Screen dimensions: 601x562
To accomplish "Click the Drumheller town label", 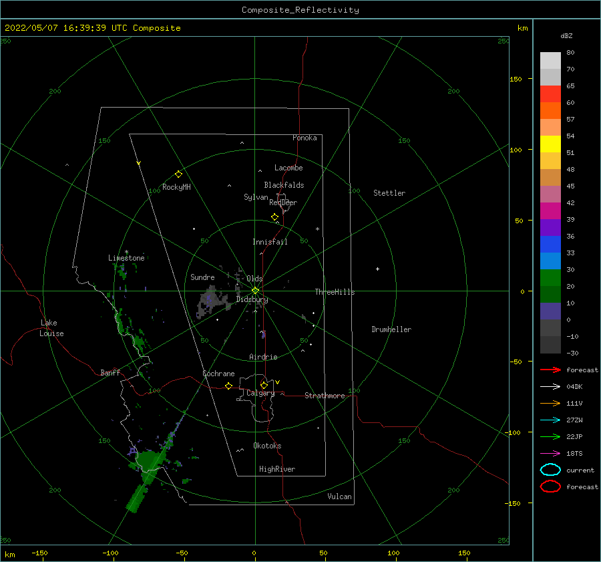I will click(391, 329).
